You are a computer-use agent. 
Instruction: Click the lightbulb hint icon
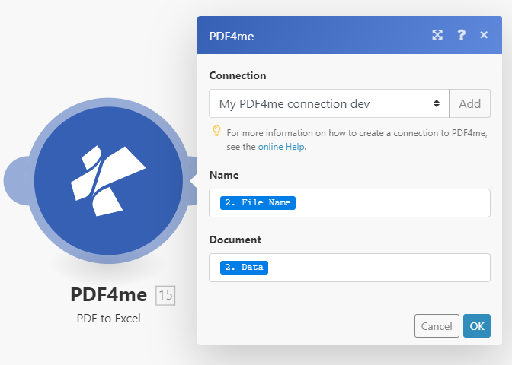(x=216, y=132)
